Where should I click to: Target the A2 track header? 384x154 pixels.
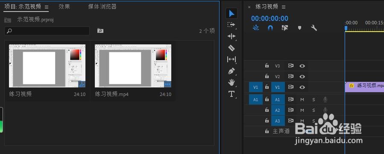tap(278, 110)
